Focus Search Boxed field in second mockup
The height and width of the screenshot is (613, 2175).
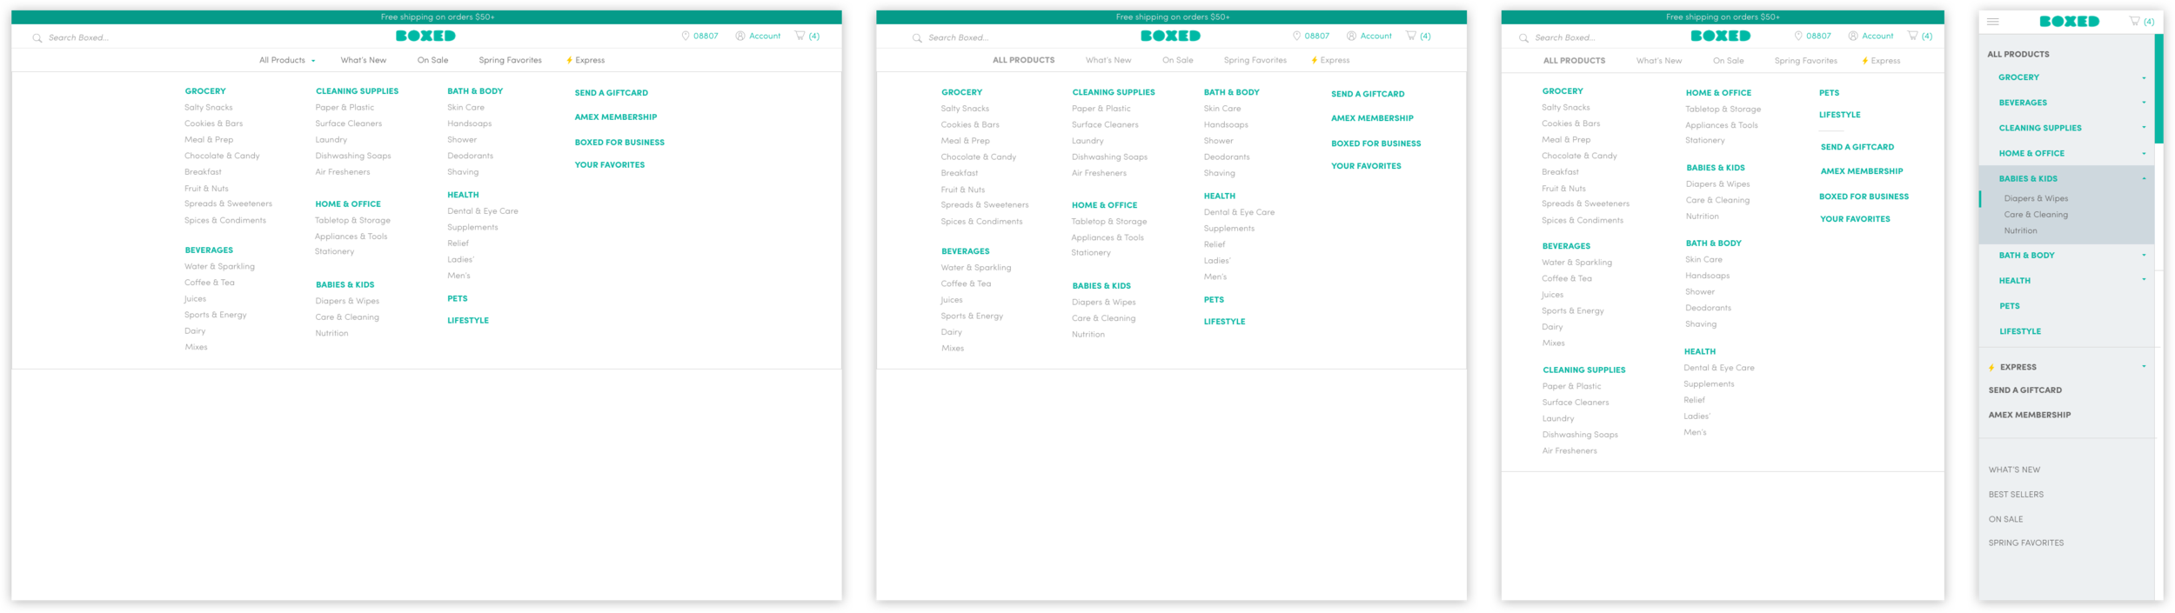958,38
